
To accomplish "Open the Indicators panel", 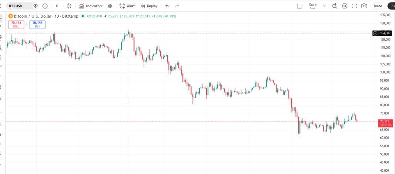I will (91, 6).
